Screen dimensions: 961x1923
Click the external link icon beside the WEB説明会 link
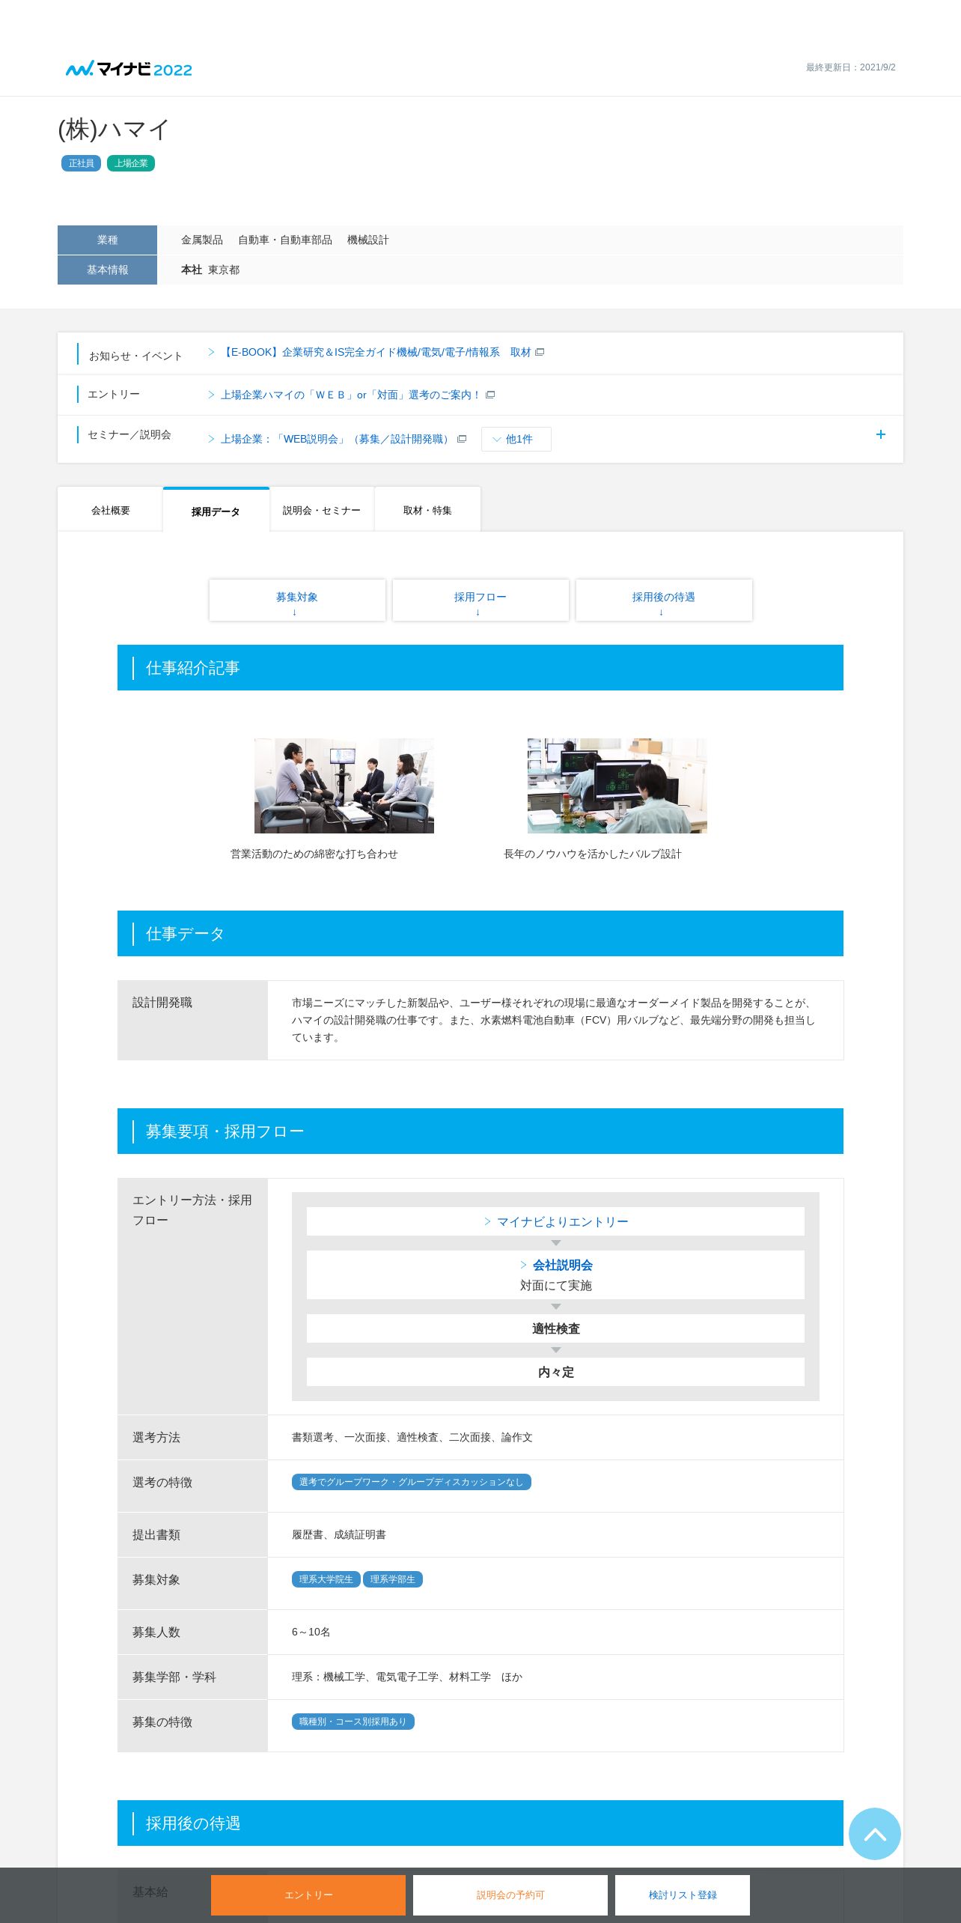pos(462,439)
